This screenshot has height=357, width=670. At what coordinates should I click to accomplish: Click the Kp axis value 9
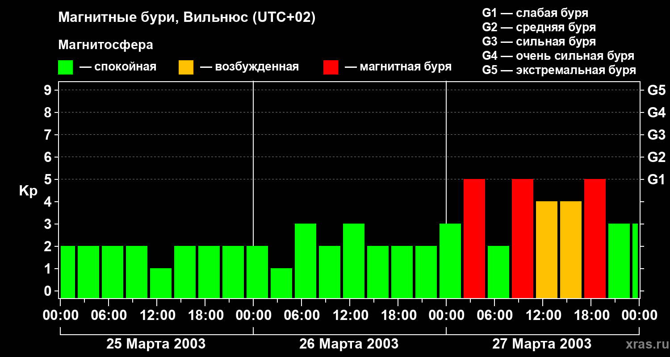49,90
